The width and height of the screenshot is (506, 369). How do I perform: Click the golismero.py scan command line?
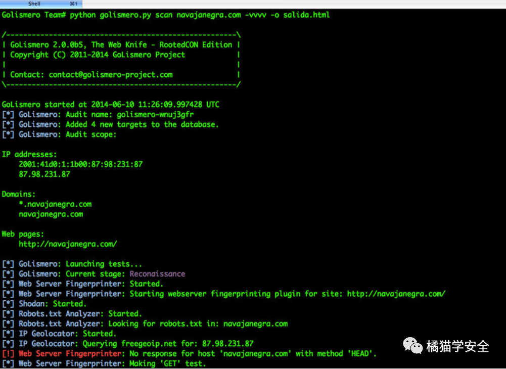(165, 15)
